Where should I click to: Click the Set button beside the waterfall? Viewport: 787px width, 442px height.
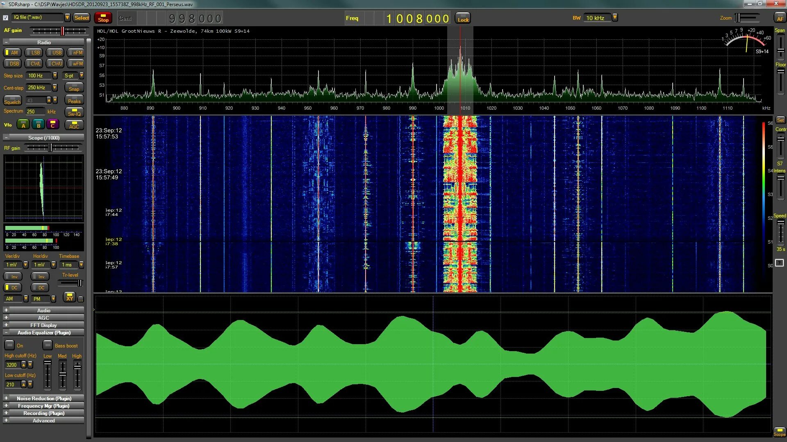780,120
